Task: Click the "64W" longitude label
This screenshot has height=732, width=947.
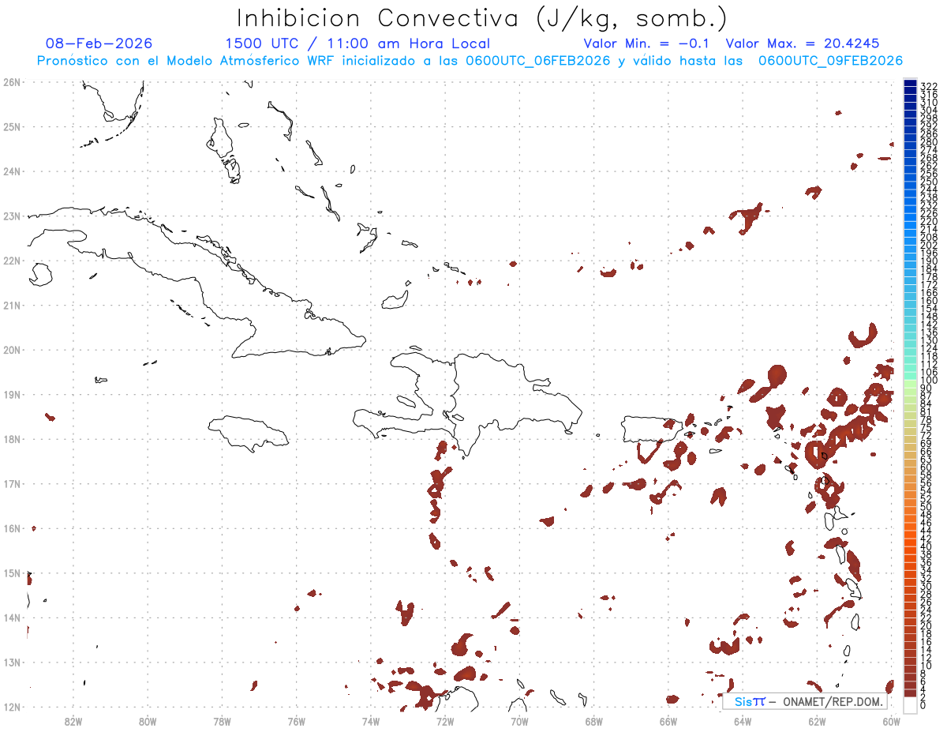Action: (743, 721)
